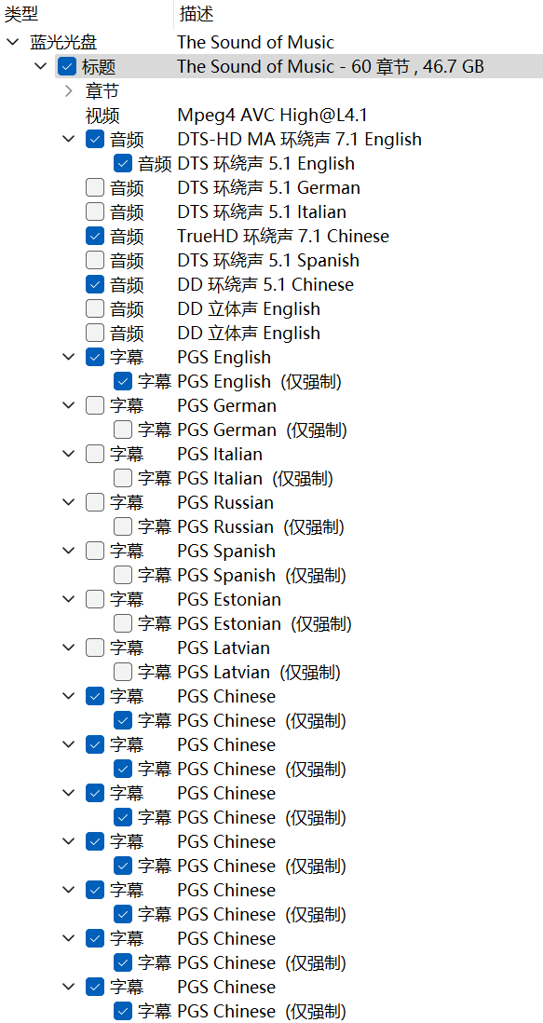
Task: Disable the nested DTS 5.1 English core audio
Action: click(x=123, y=163)
